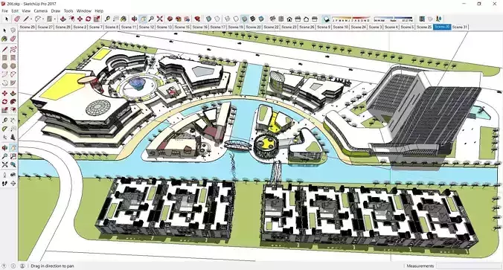Select the Scale tool in the top toolbar

[x=97, y=19]
